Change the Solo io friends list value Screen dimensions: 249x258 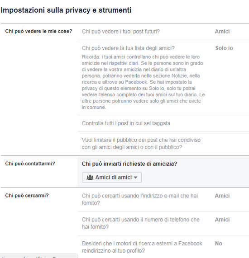(224, 48)
